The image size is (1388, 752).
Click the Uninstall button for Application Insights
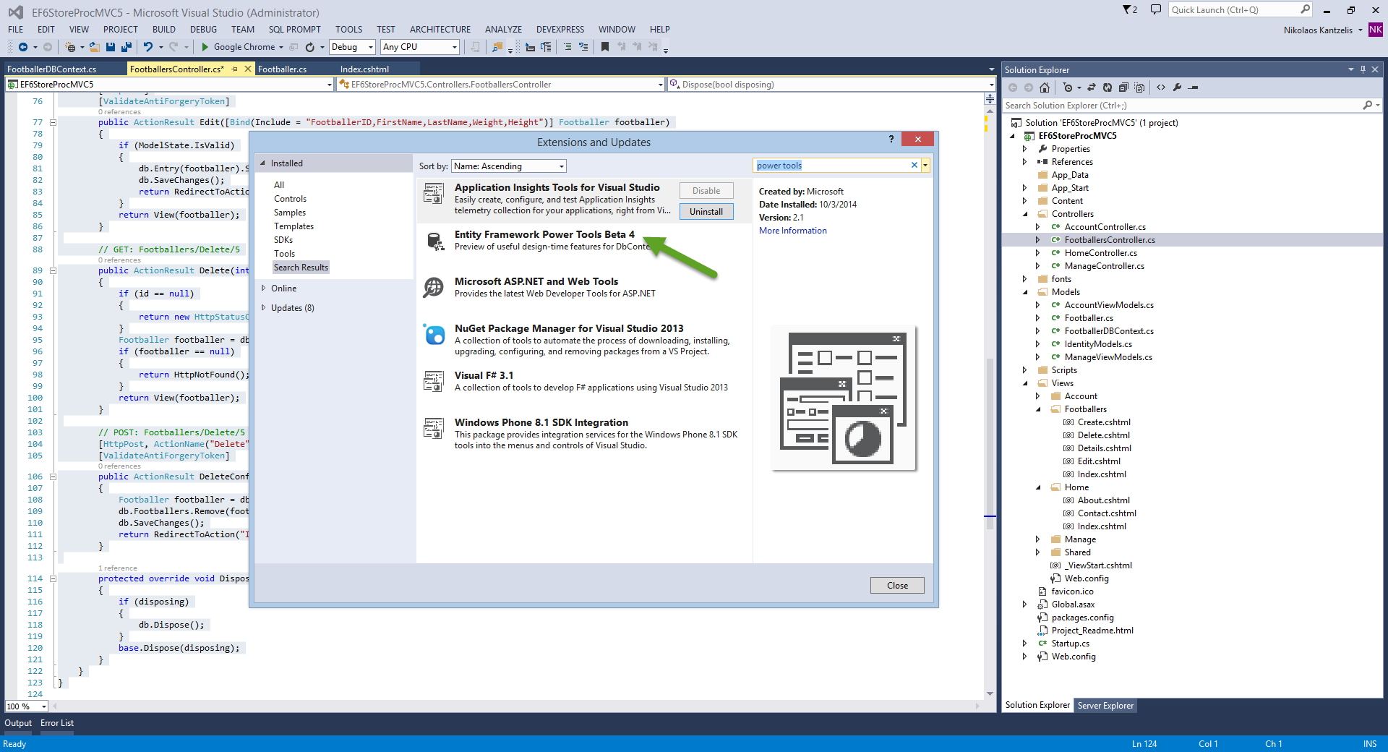pyautogui.click(x=706, y=212)
